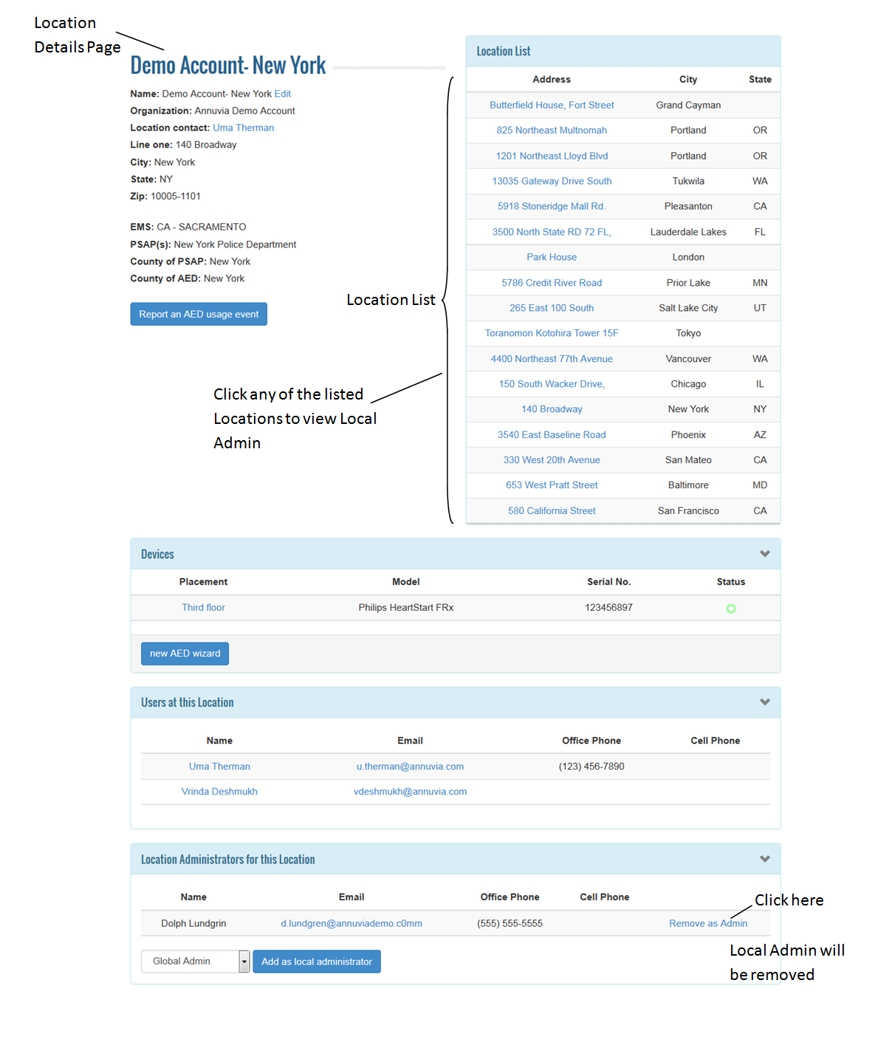Image resolution: width=878 pixels, height=1062 pixels.
Task: Select 3500 North State RD 72 FL location
Action: (x=552, y=232)
